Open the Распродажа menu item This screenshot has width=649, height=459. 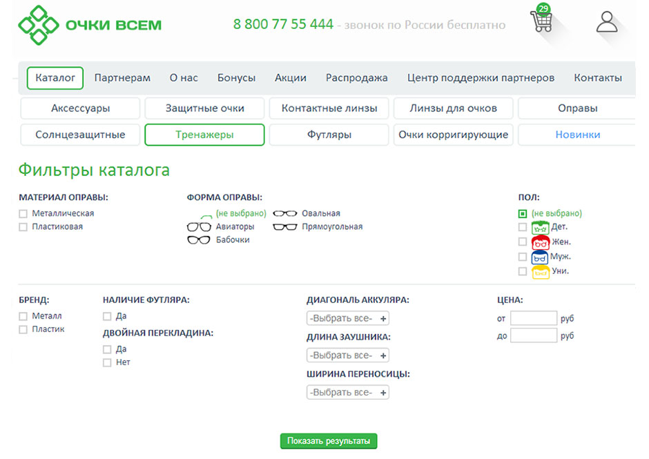point(356,78)
